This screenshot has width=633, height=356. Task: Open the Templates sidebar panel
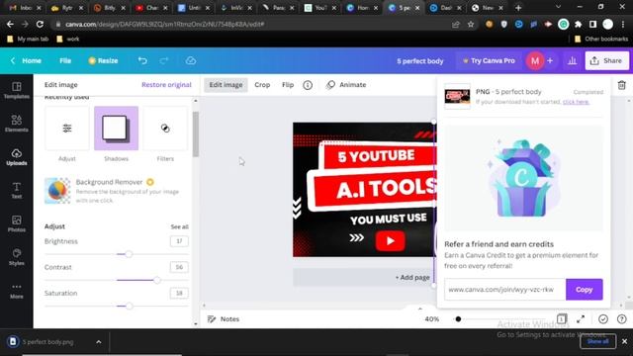click(x=17, y=90)
